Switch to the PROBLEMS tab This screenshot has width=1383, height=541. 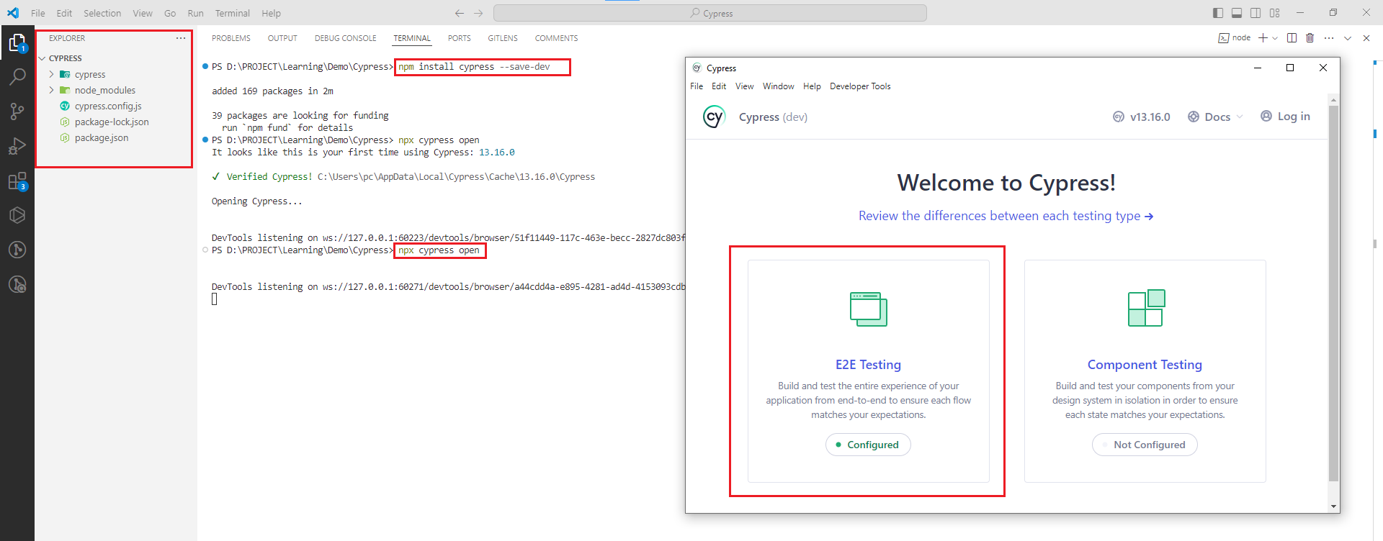tap(231, 38)
